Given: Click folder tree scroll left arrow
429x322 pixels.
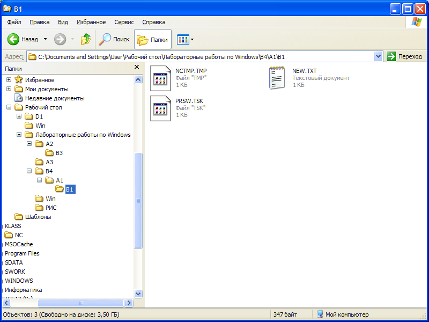Looking at the screenshot, I should (x=6, y=303).
